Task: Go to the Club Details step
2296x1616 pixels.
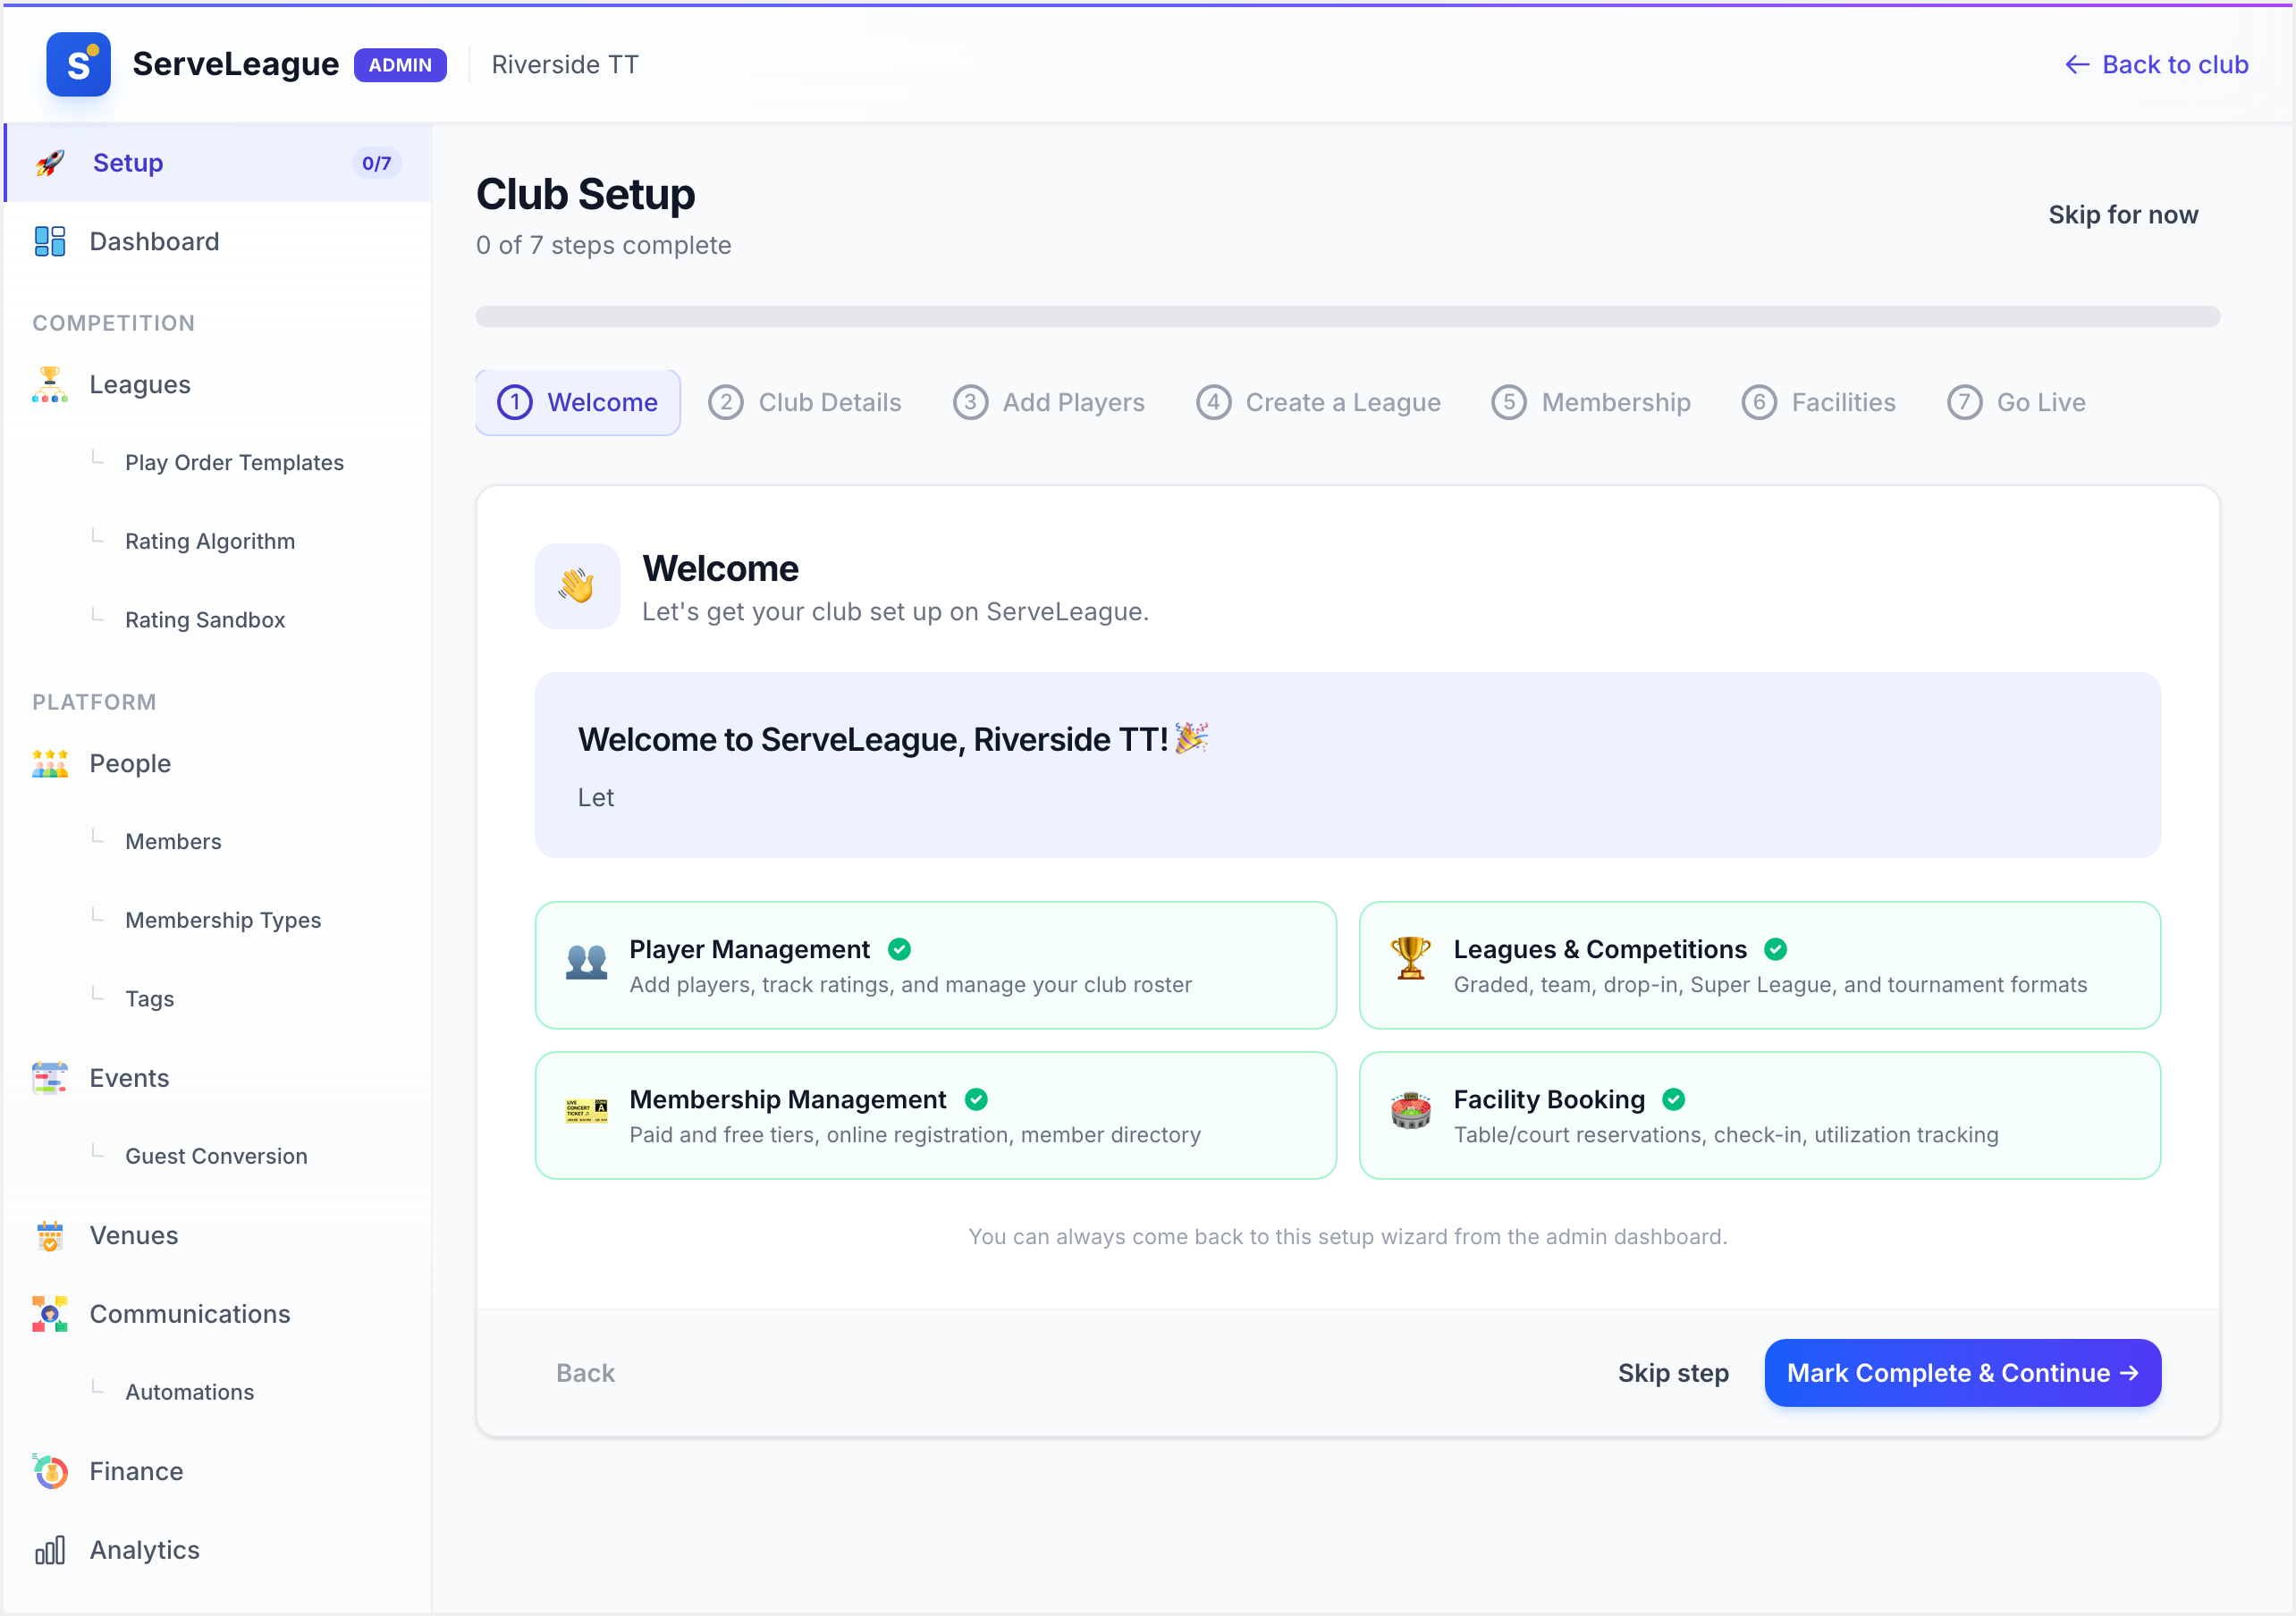Action: pos(805,402)
